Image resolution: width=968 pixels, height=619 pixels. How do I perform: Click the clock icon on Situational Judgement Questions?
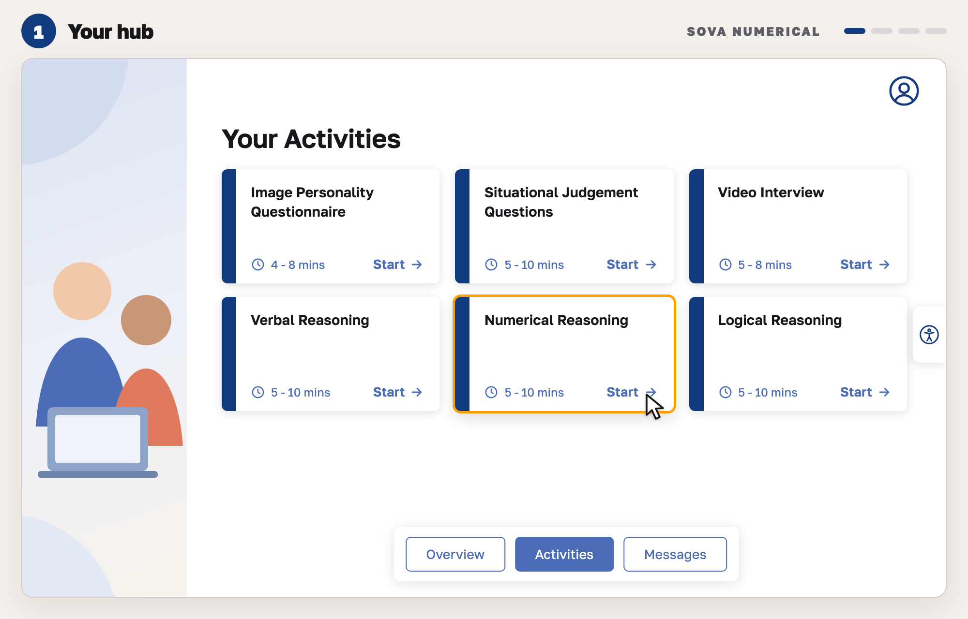[491, 265]
